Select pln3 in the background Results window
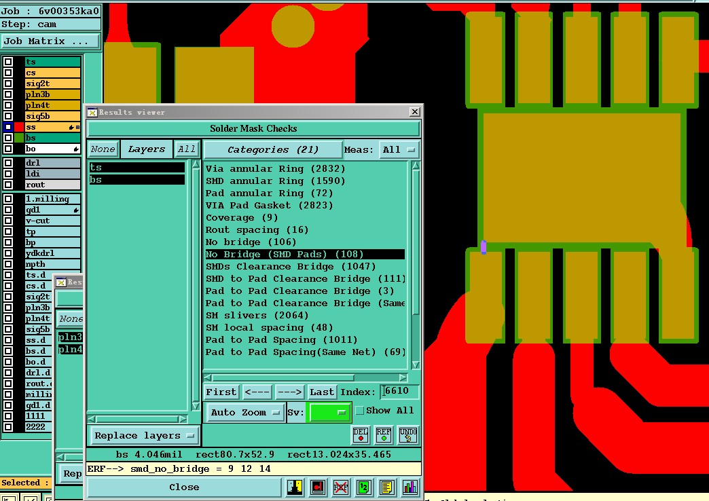The width and height of the screenshot is (709, 501). [70, 337]
